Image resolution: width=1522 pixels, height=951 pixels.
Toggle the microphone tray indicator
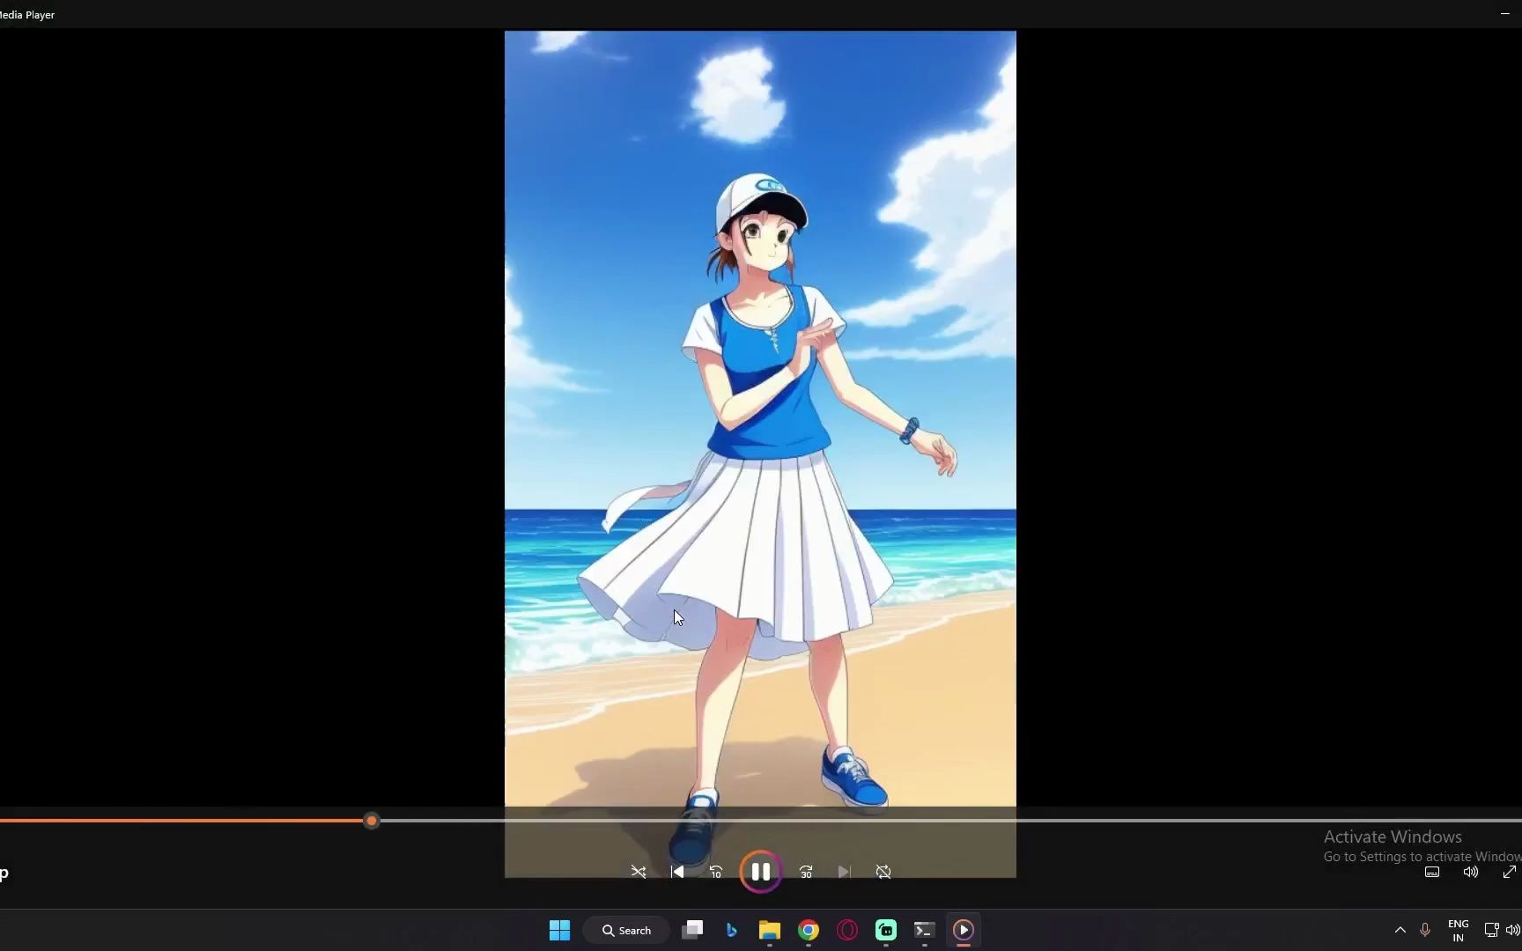point(1425,929)
